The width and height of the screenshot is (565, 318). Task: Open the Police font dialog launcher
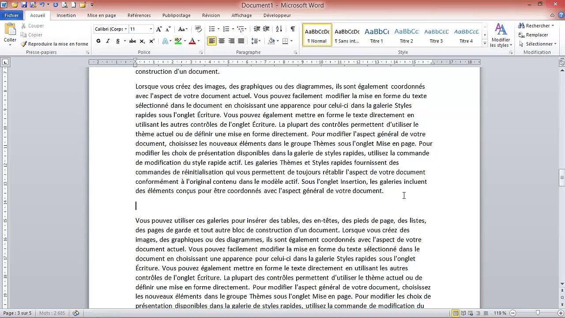(201, 53)
